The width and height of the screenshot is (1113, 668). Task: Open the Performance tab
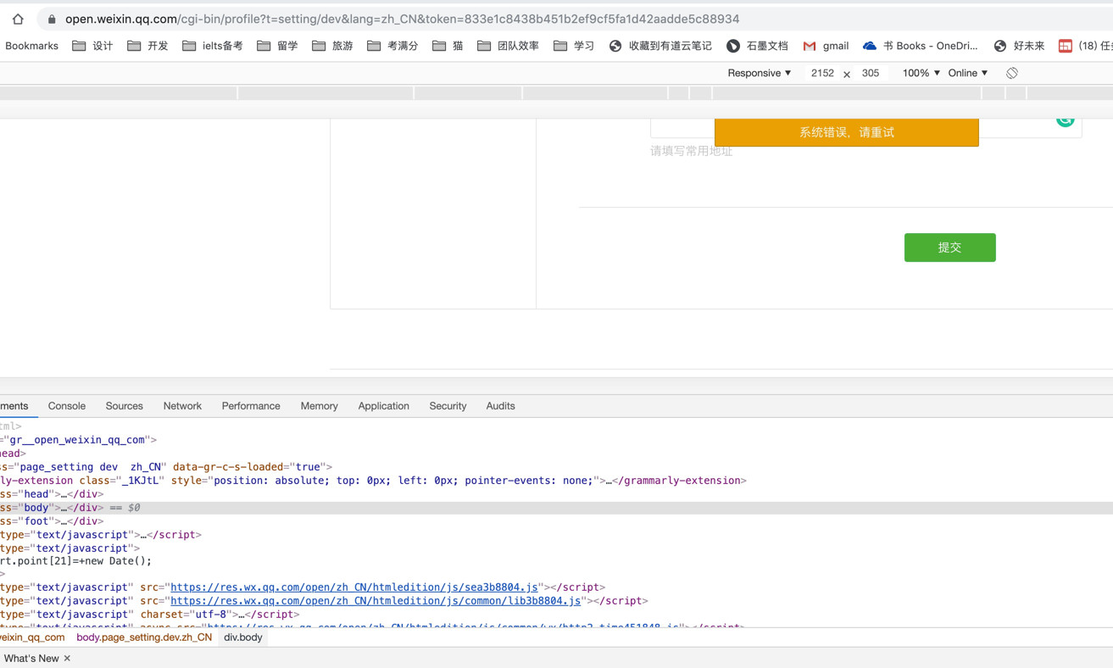click(x=251, y=406)
